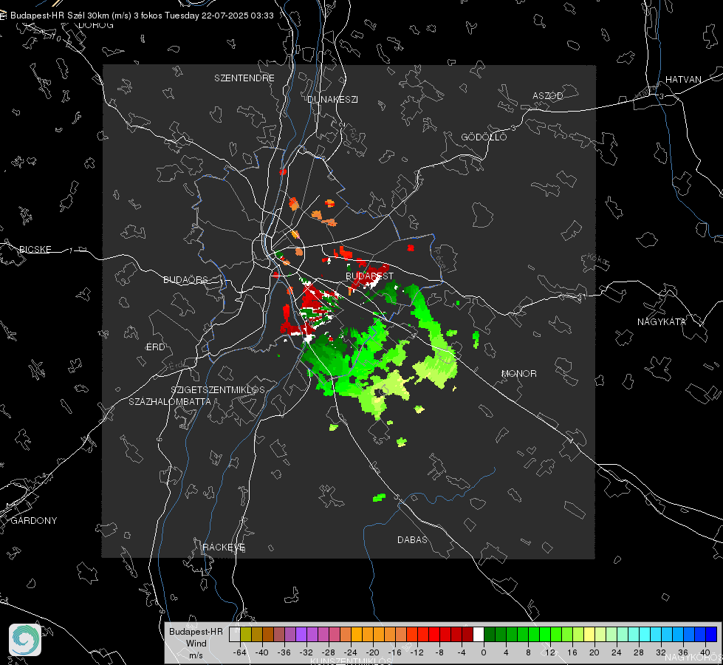The width and height of the screenshot is (723, 665).
Task: Pick the pale yellow swatch above 20
Action: click(589, 634)
